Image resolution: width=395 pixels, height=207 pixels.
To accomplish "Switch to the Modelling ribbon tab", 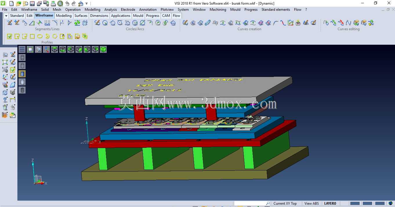I will (x=64, y=16).
